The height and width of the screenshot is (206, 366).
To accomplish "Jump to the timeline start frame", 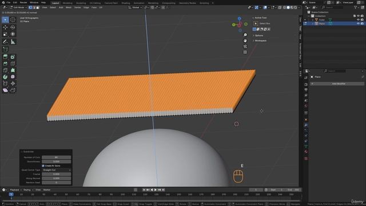I will (x=144, y=190).
